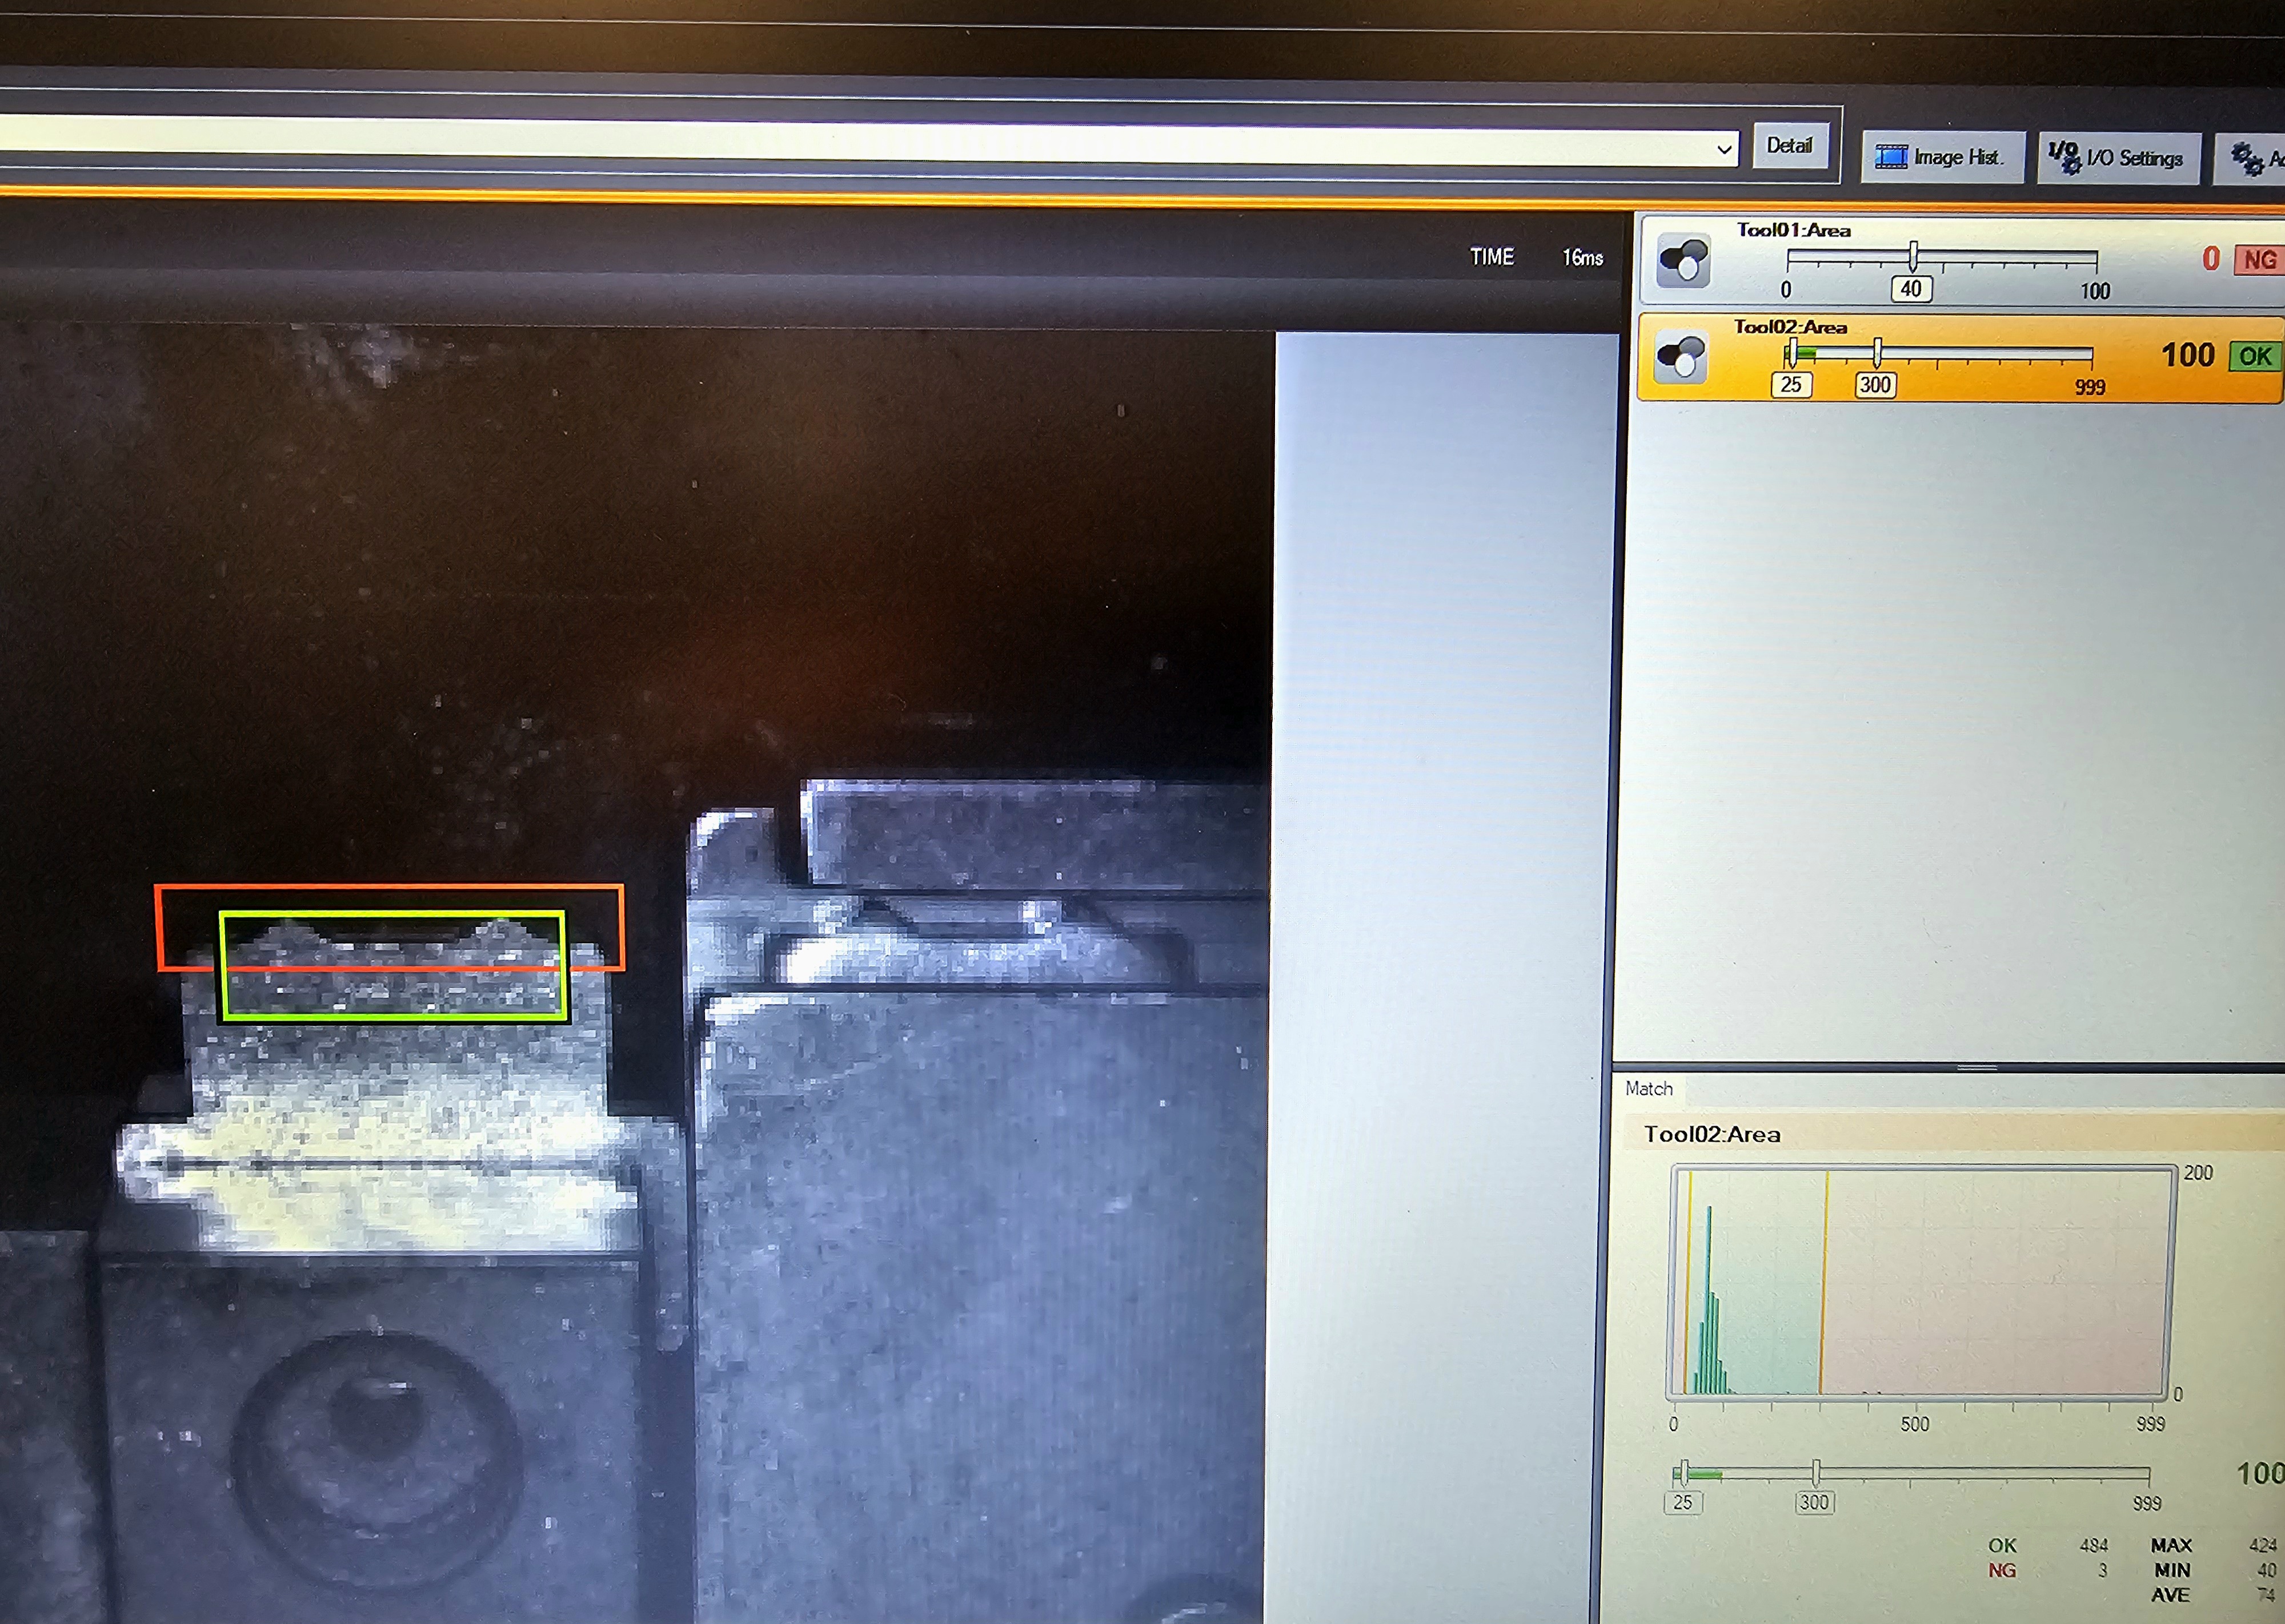Viewport: 2285px width, 1624px height.
Task: Click the Tool02 Area tool icon
Action: [x=1681, y=357]
